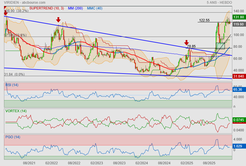The width and height of the screenshot is (246, 166).
Task: Click the blue 1.029 PGO value tag
Action: tap(238, 146)
